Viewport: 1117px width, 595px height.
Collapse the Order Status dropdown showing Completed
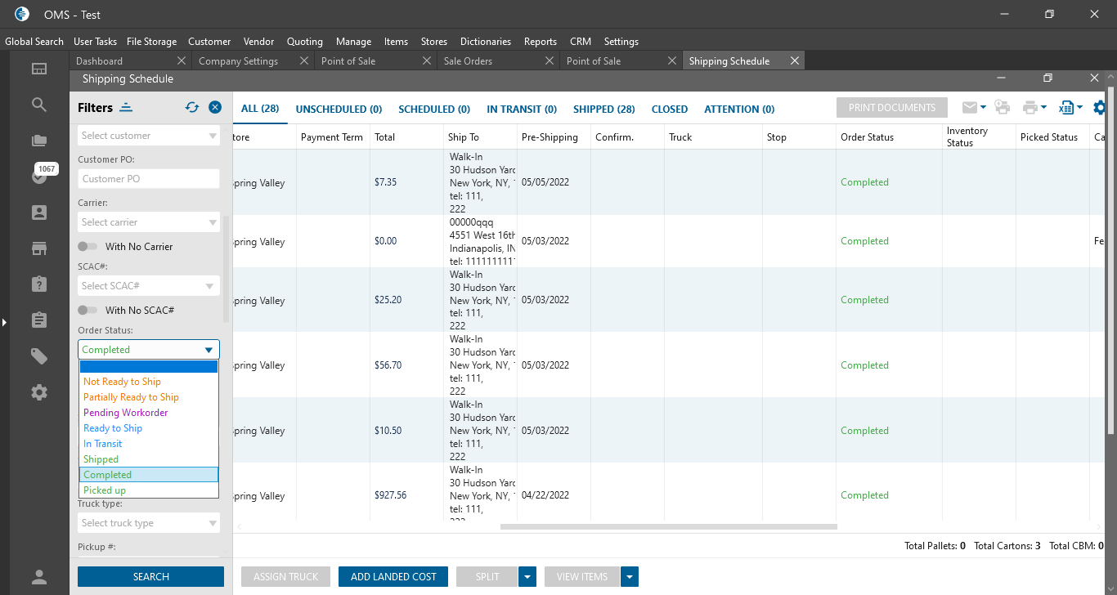209,350
